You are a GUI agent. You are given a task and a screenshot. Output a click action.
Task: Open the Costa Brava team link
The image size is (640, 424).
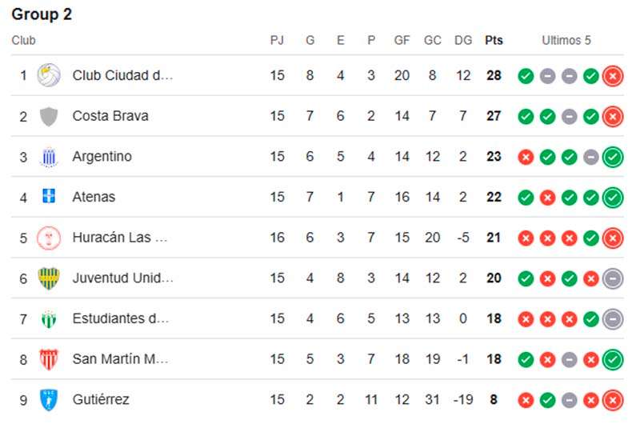click(x=110, y=116)
